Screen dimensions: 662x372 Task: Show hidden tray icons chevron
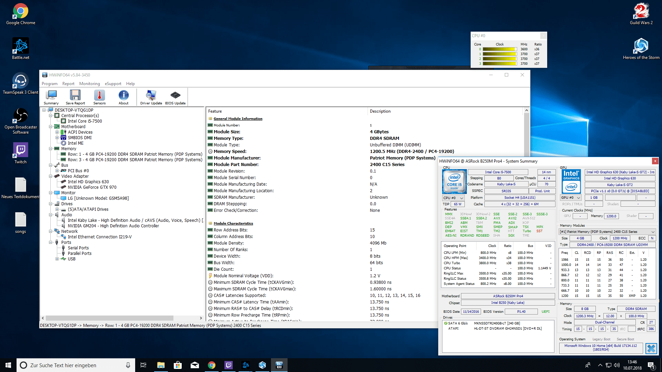(x=600, y=365)
